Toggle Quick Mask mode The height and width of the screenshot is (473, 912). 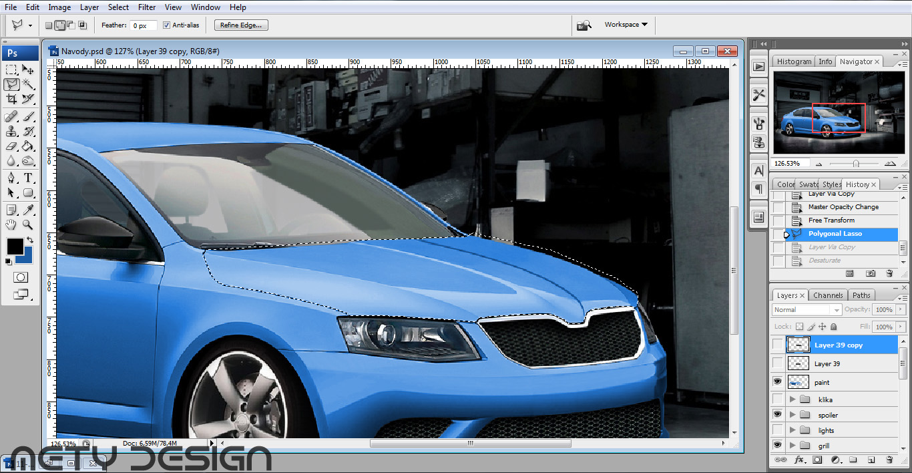tap(21, 277)
